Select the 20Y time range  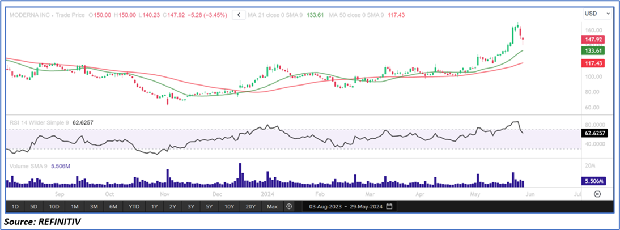pyautogui.click(x=250, y=206)
